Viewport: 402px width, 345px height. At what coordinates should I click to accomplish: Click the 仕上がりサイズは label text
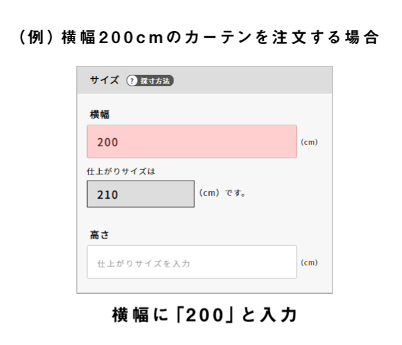[121, 171]
